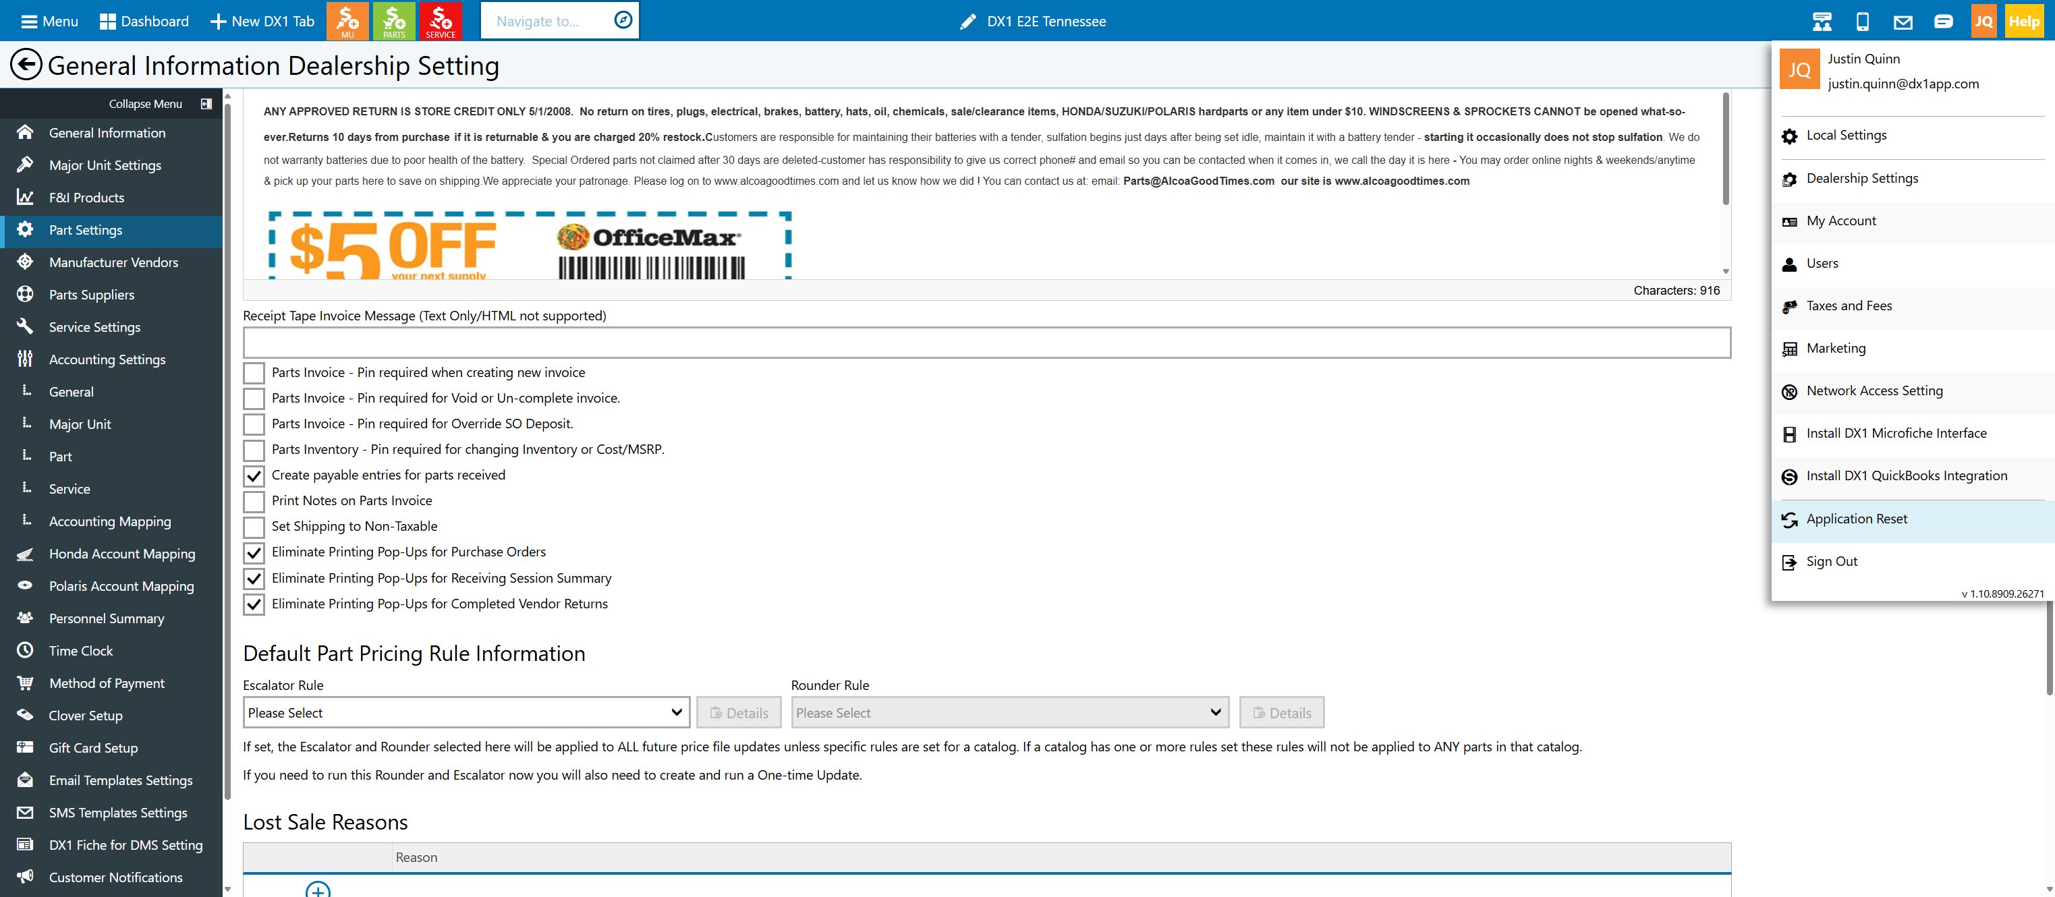
Task: Click the presenter screen icon in header
Action: click(x=1822, y=22)
